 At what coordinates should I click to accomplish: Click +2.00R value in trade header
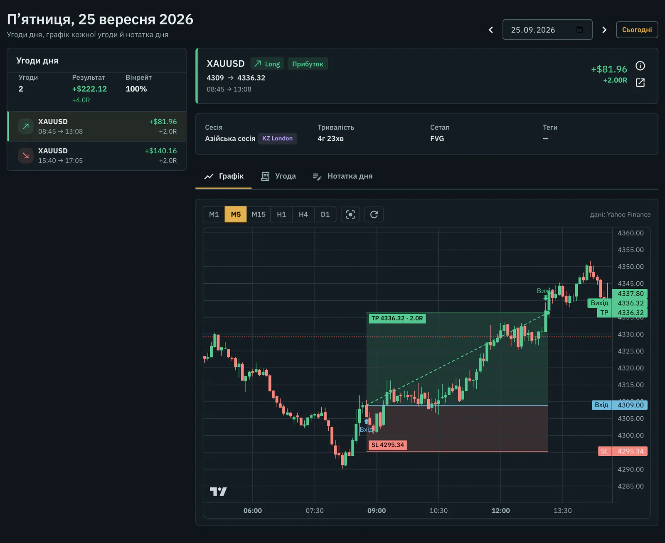615,80
